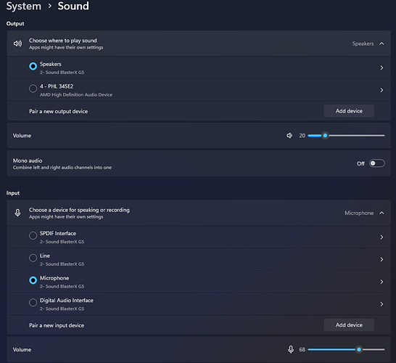
Task: Click Add device for output pairing
Action: (x=349, y=111)
